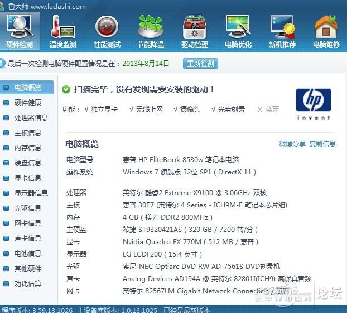Click the bullet icon beside 显示器信息
The image size is (347, 313).
pyautogui.click(x=6, y=193)
